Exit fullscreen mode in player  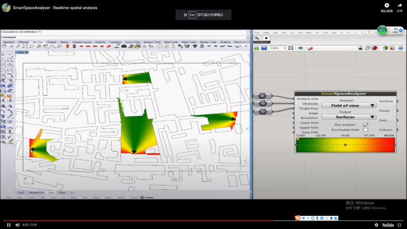[399, 225]
